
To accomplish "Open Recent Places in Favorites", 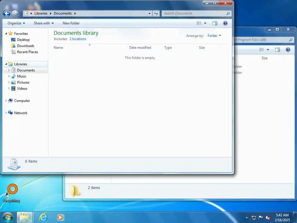I will pyautogui.click(x=28, y=52).
